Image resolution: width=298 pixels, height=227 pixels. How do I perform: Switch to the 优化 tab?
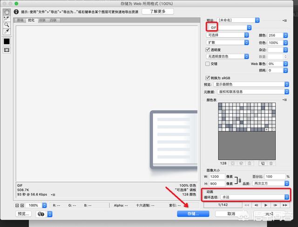point(31,20)
